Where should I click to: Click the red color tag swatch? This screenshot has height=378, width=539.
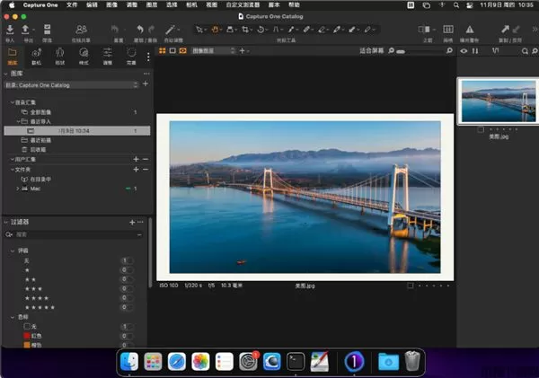click(24, 335)
